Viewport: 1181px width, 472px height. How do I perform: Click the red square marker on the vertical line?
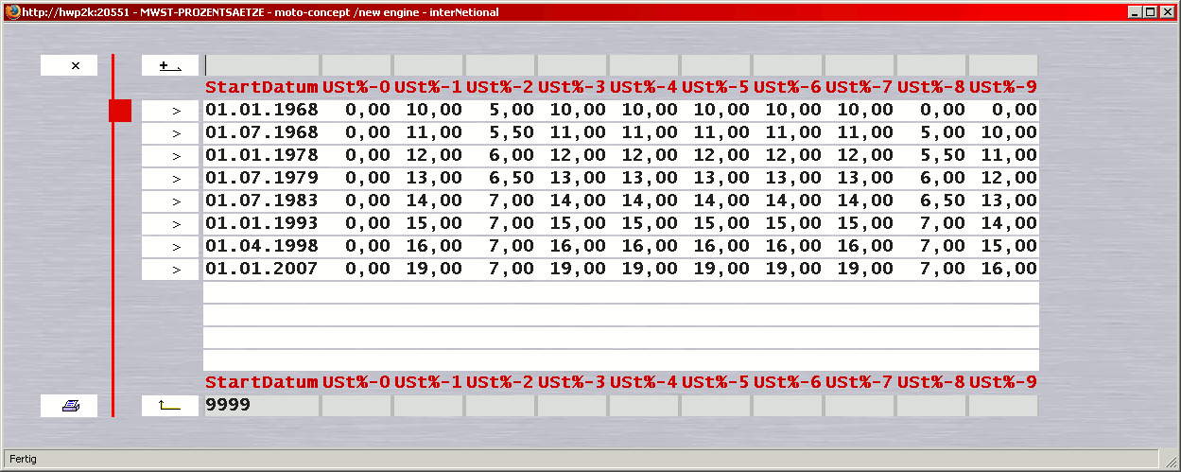point(120,111)
